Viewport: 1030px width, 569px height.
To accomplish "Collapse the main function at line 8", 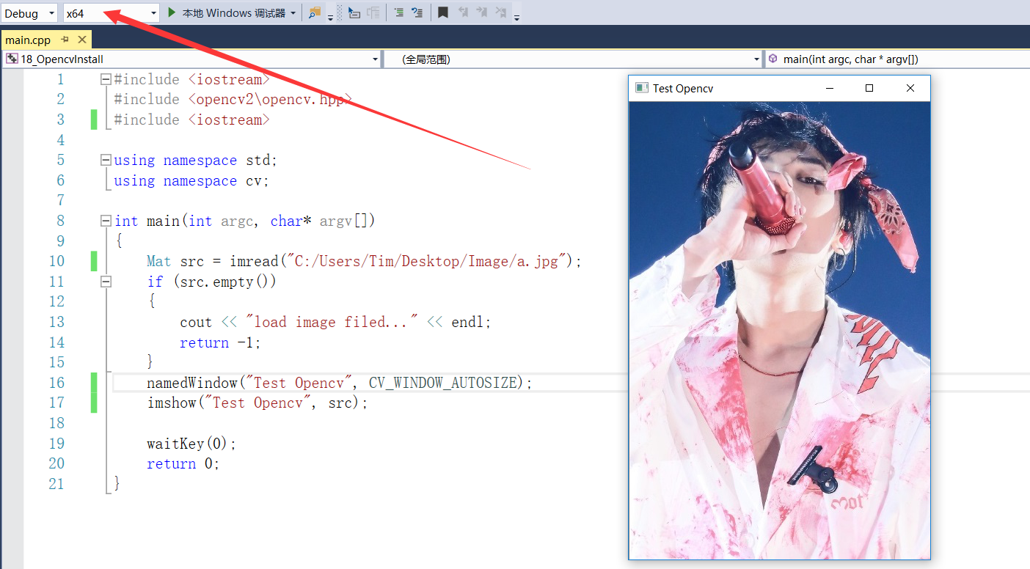I will [x=106, y=221].
